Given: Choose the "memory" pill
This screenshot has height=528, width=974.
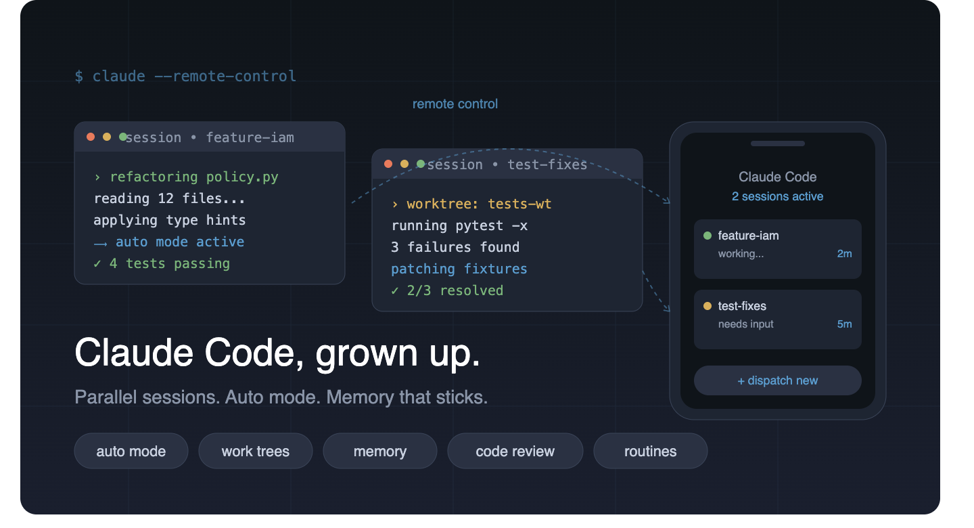Looking at the screenshot, I should tap(380, 451).
